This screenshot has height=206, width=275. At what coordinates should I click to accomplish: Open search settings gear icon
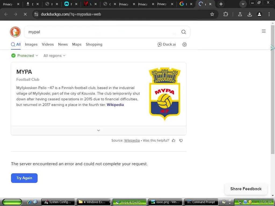point(184,45)
